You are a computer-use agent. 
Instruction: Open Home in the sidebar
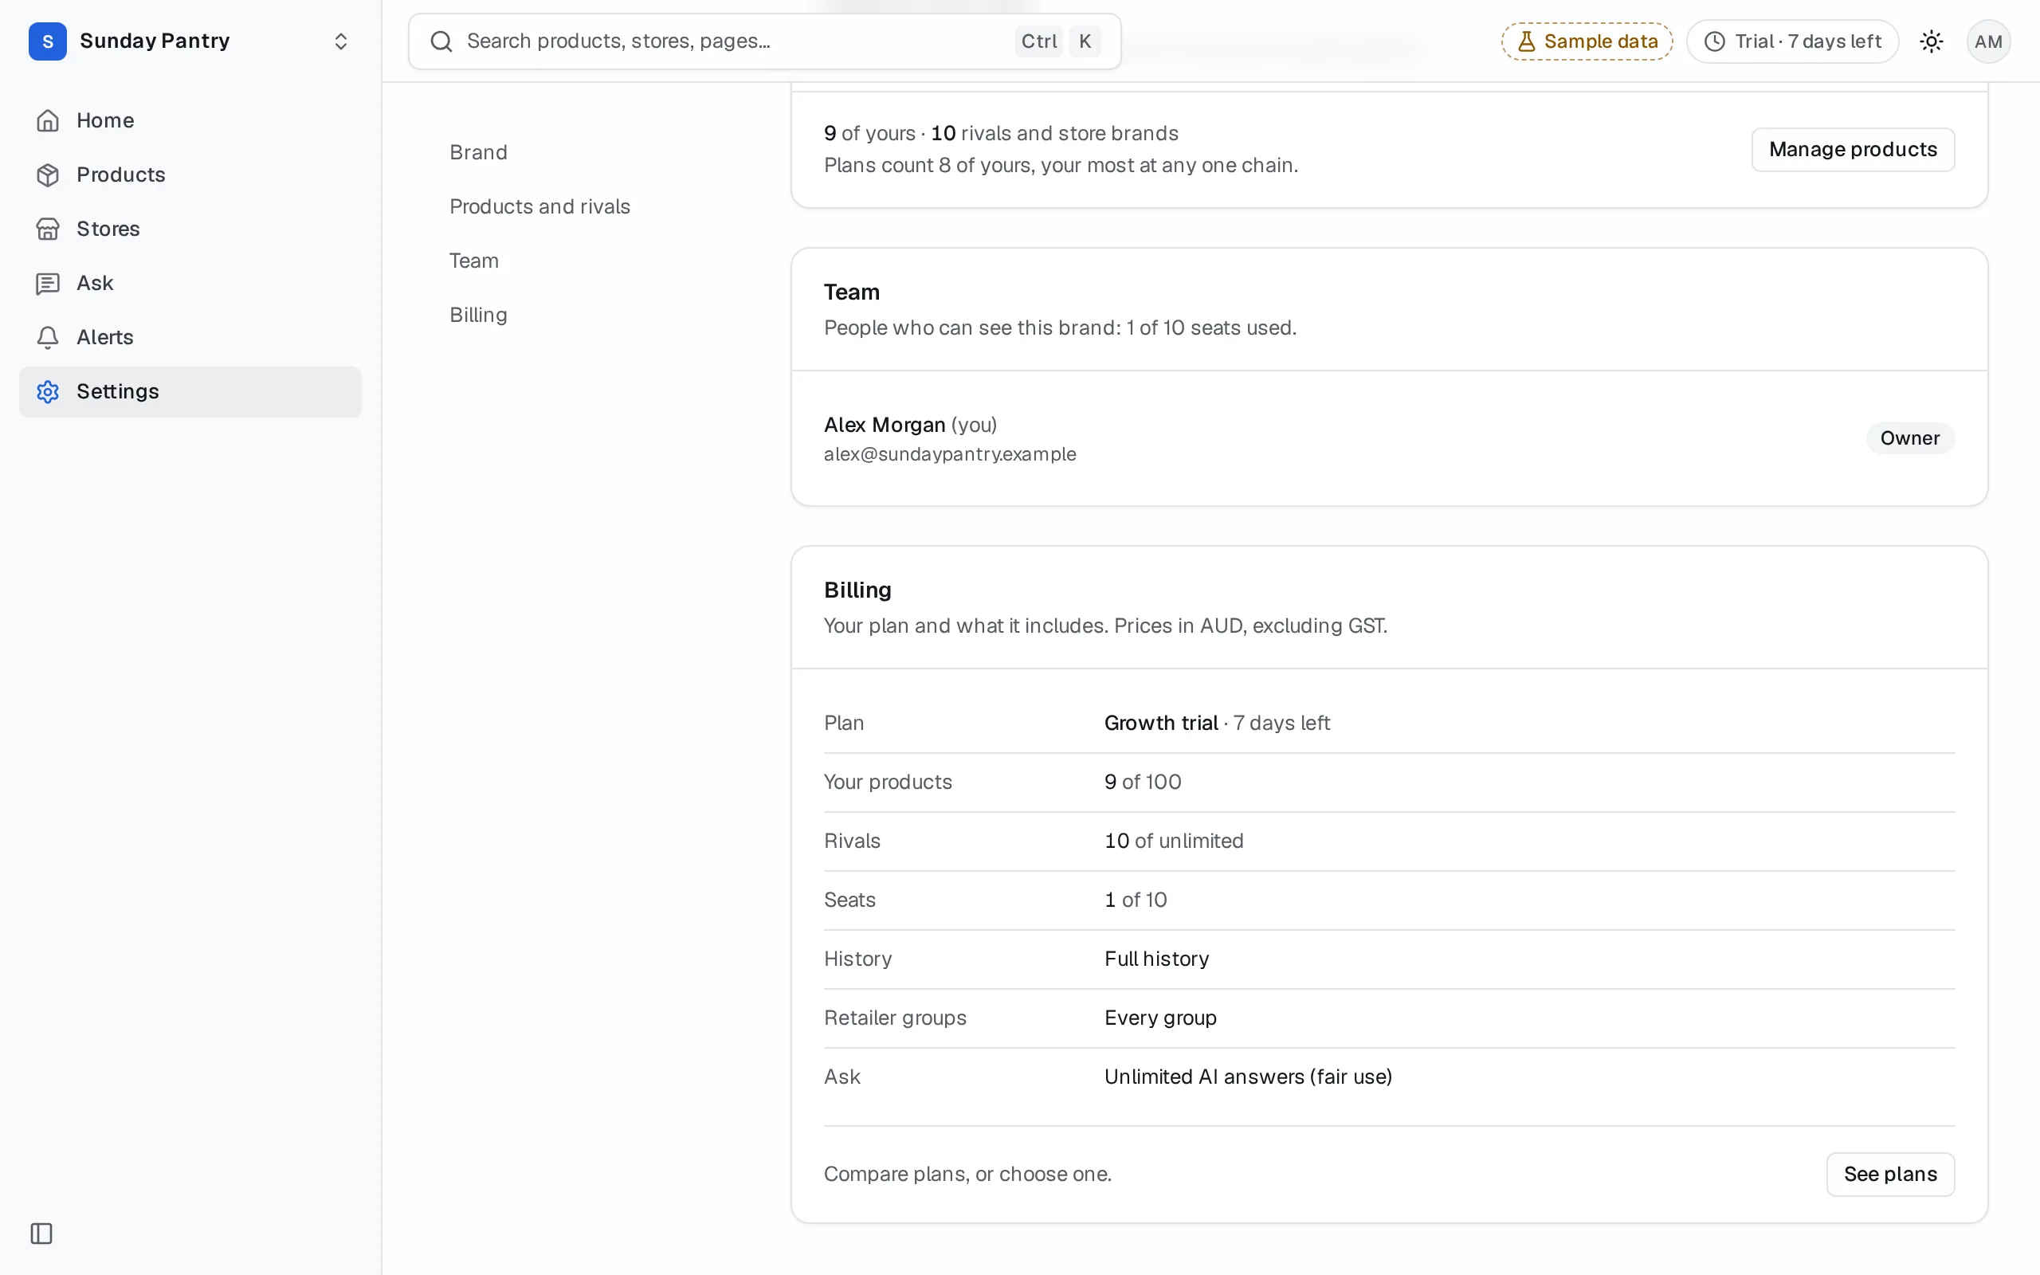coord(190,120)
